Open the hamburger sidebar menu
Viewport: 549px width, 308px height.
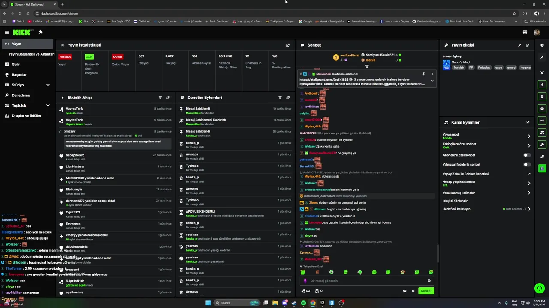tap(6, 32)
